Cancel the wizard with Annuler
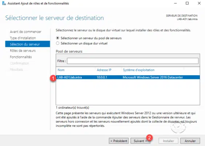The height and width of the screenshot is (146, 205). point(190,141)
